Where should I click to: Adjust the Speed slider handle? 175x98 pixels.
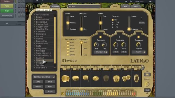[x=68, y=23]
